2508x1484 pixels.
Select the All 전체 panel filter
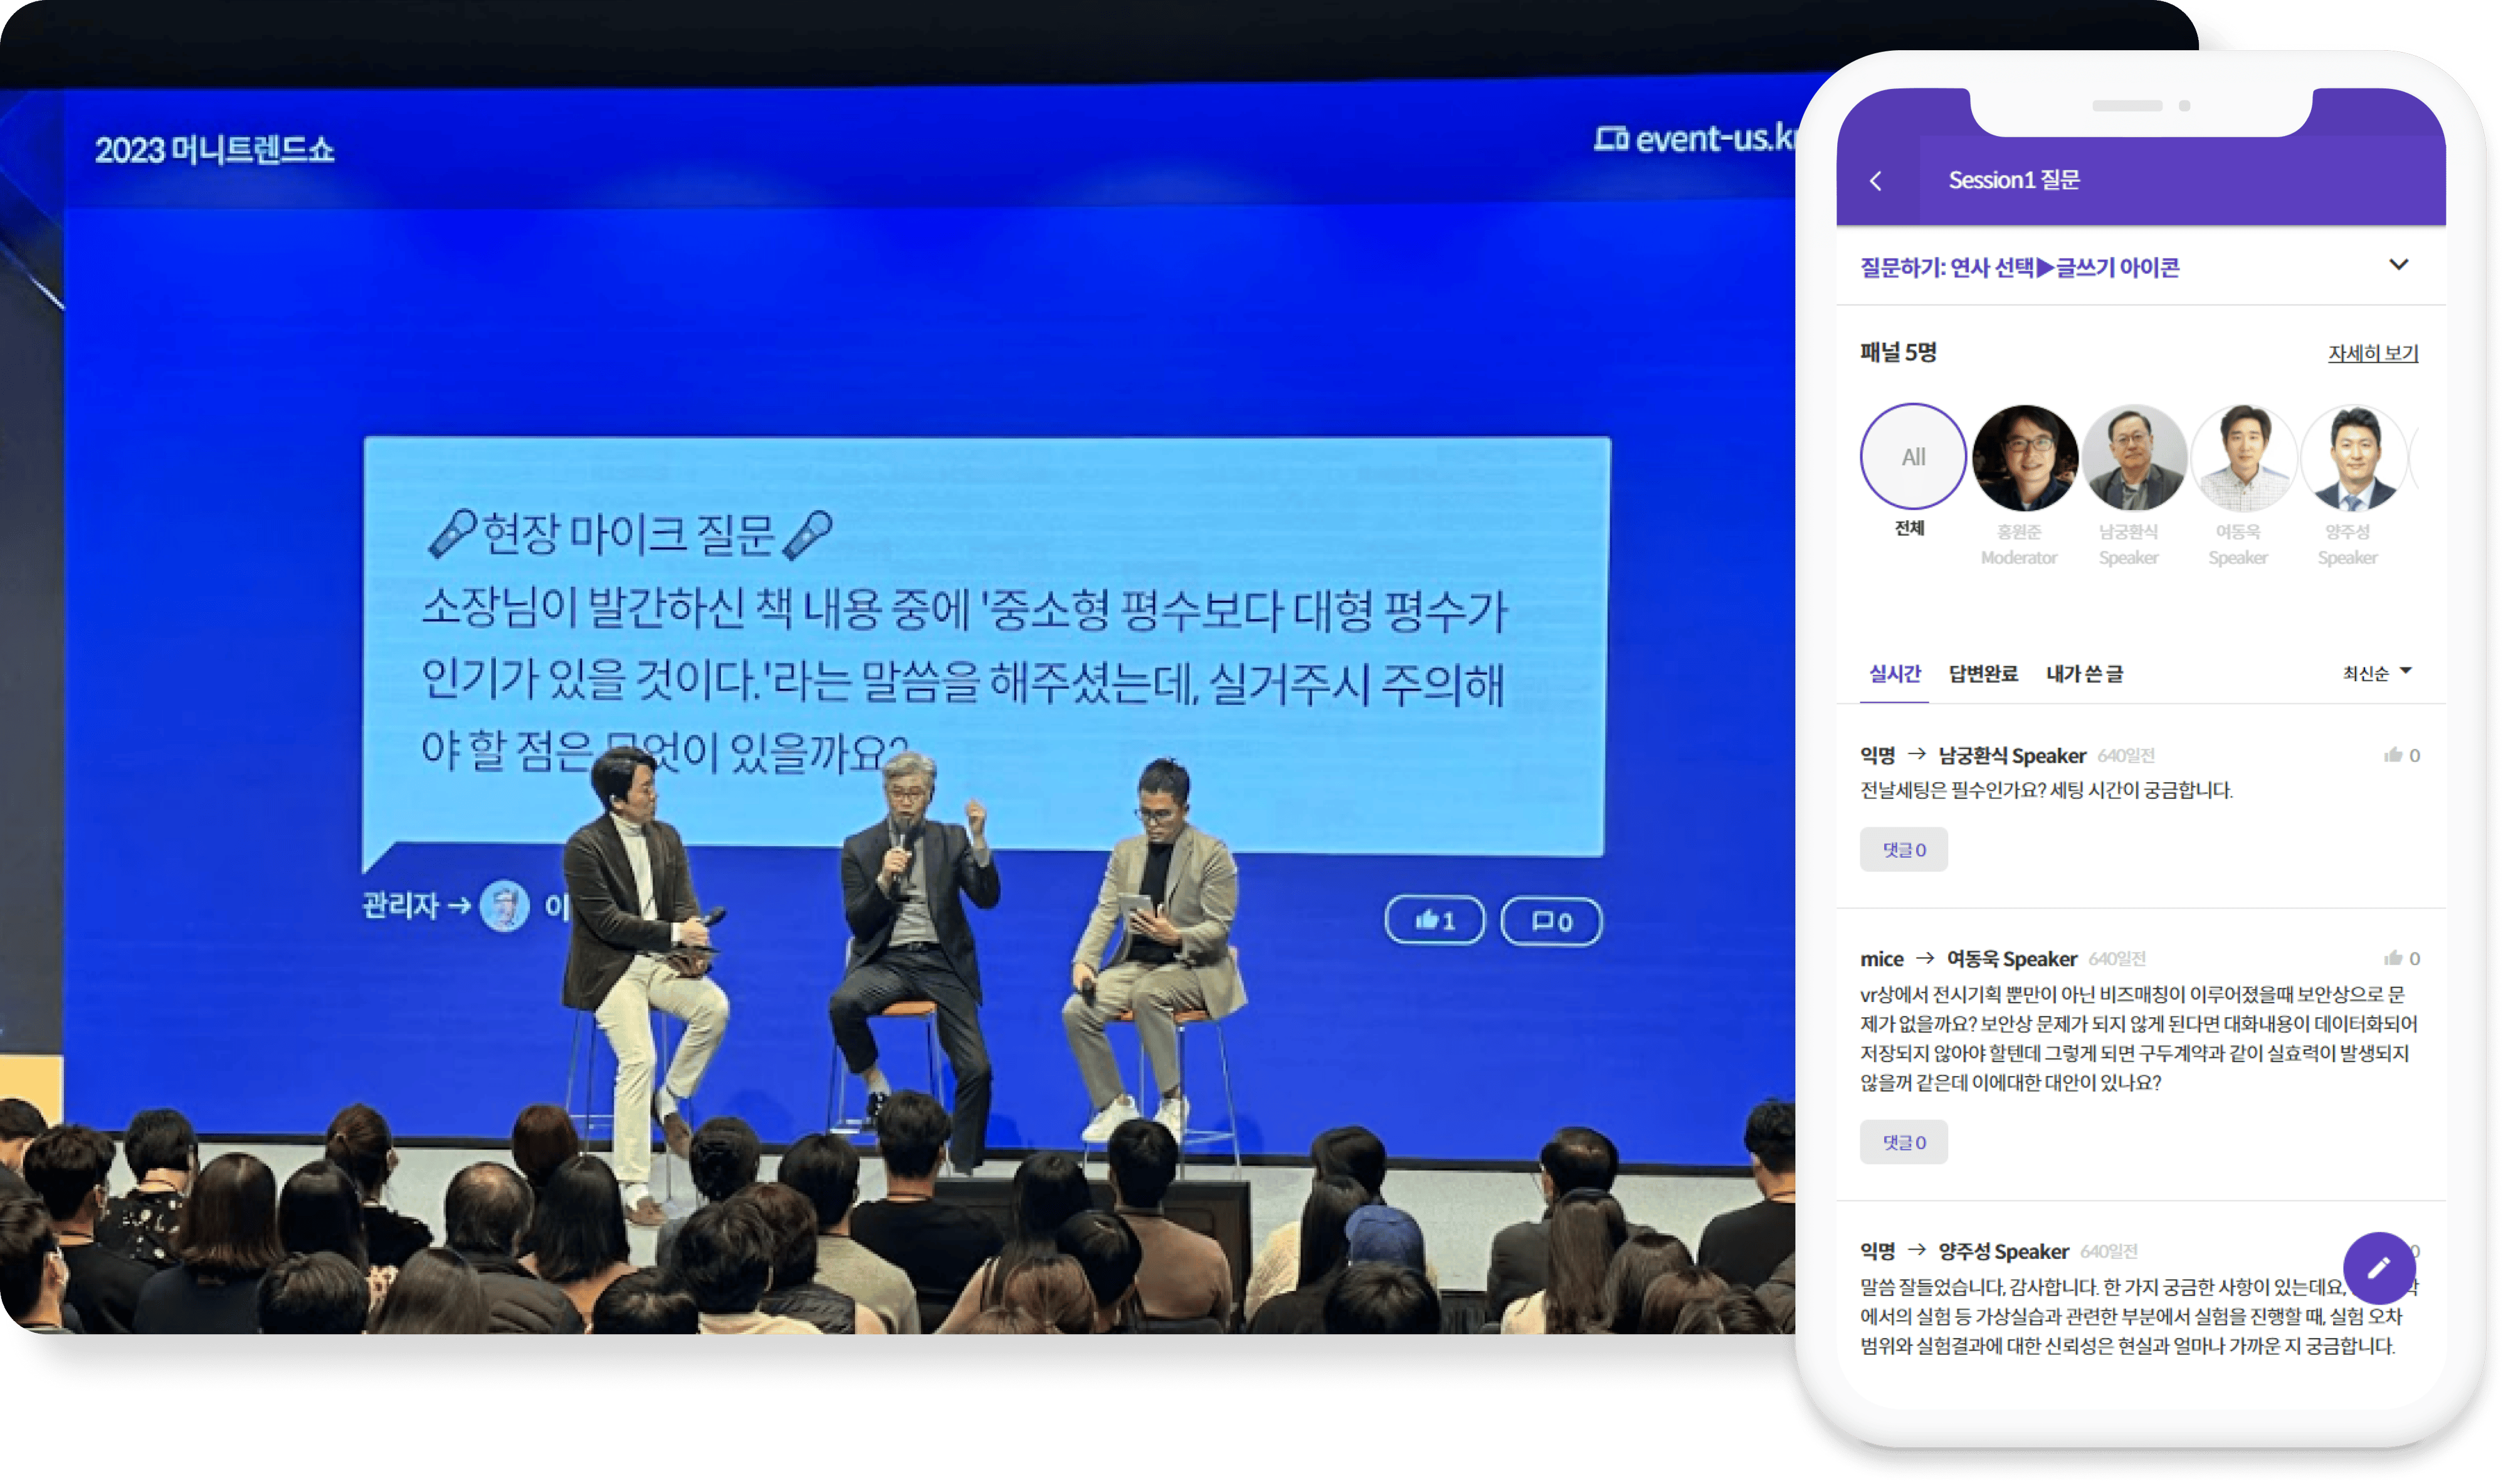1913,457
